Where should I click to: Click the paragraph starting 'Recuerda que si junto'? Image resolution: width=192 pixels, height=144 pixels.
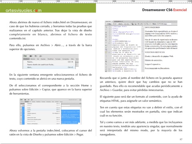pos(141,84)
